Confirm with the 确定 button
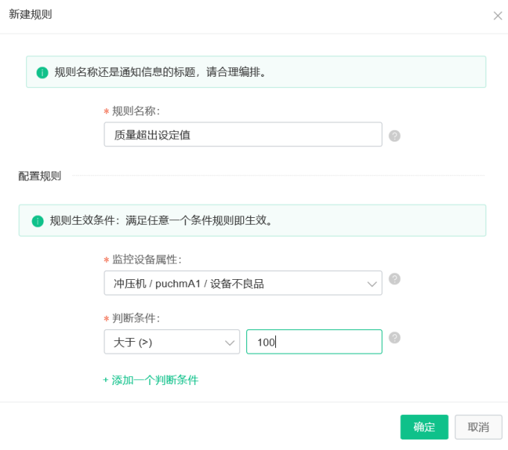 click(424, 427)
